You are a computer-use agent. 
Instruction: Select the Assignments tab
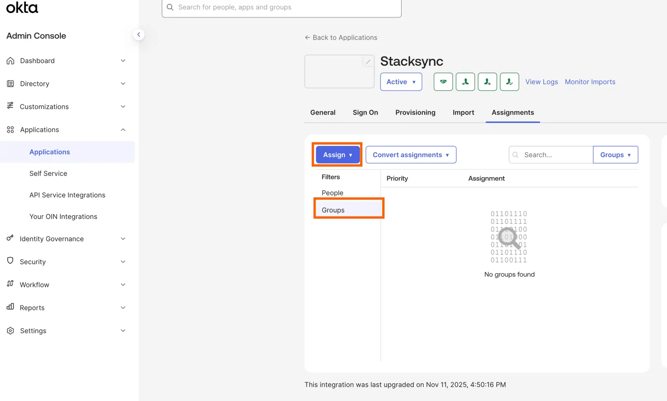(512, 113)
